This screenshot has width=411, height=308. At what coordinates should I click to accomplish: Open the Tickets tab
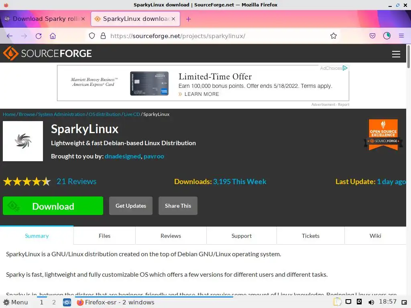[311, 236]
